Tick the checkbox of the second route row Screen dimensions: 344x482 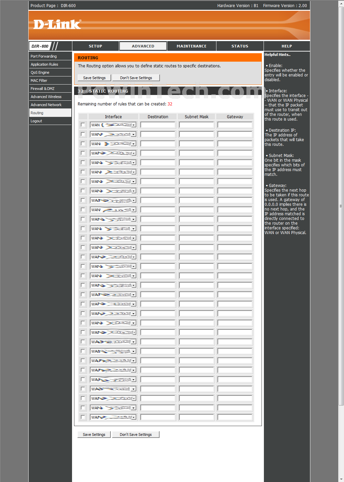point(83,134)
